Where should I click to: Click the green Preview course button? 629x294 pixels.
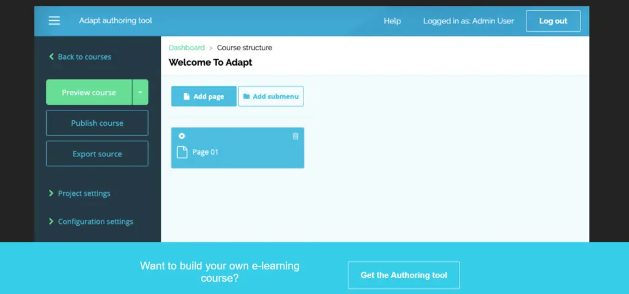89,93
